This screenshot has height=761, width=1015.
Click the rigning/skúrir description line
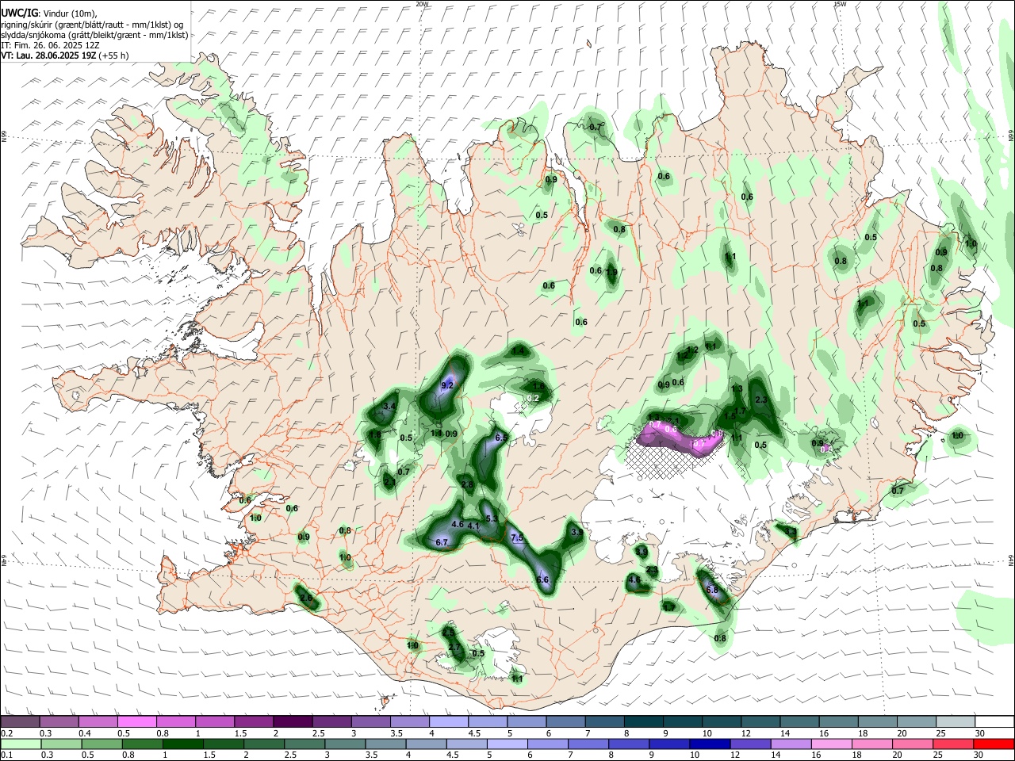(93, 25)
